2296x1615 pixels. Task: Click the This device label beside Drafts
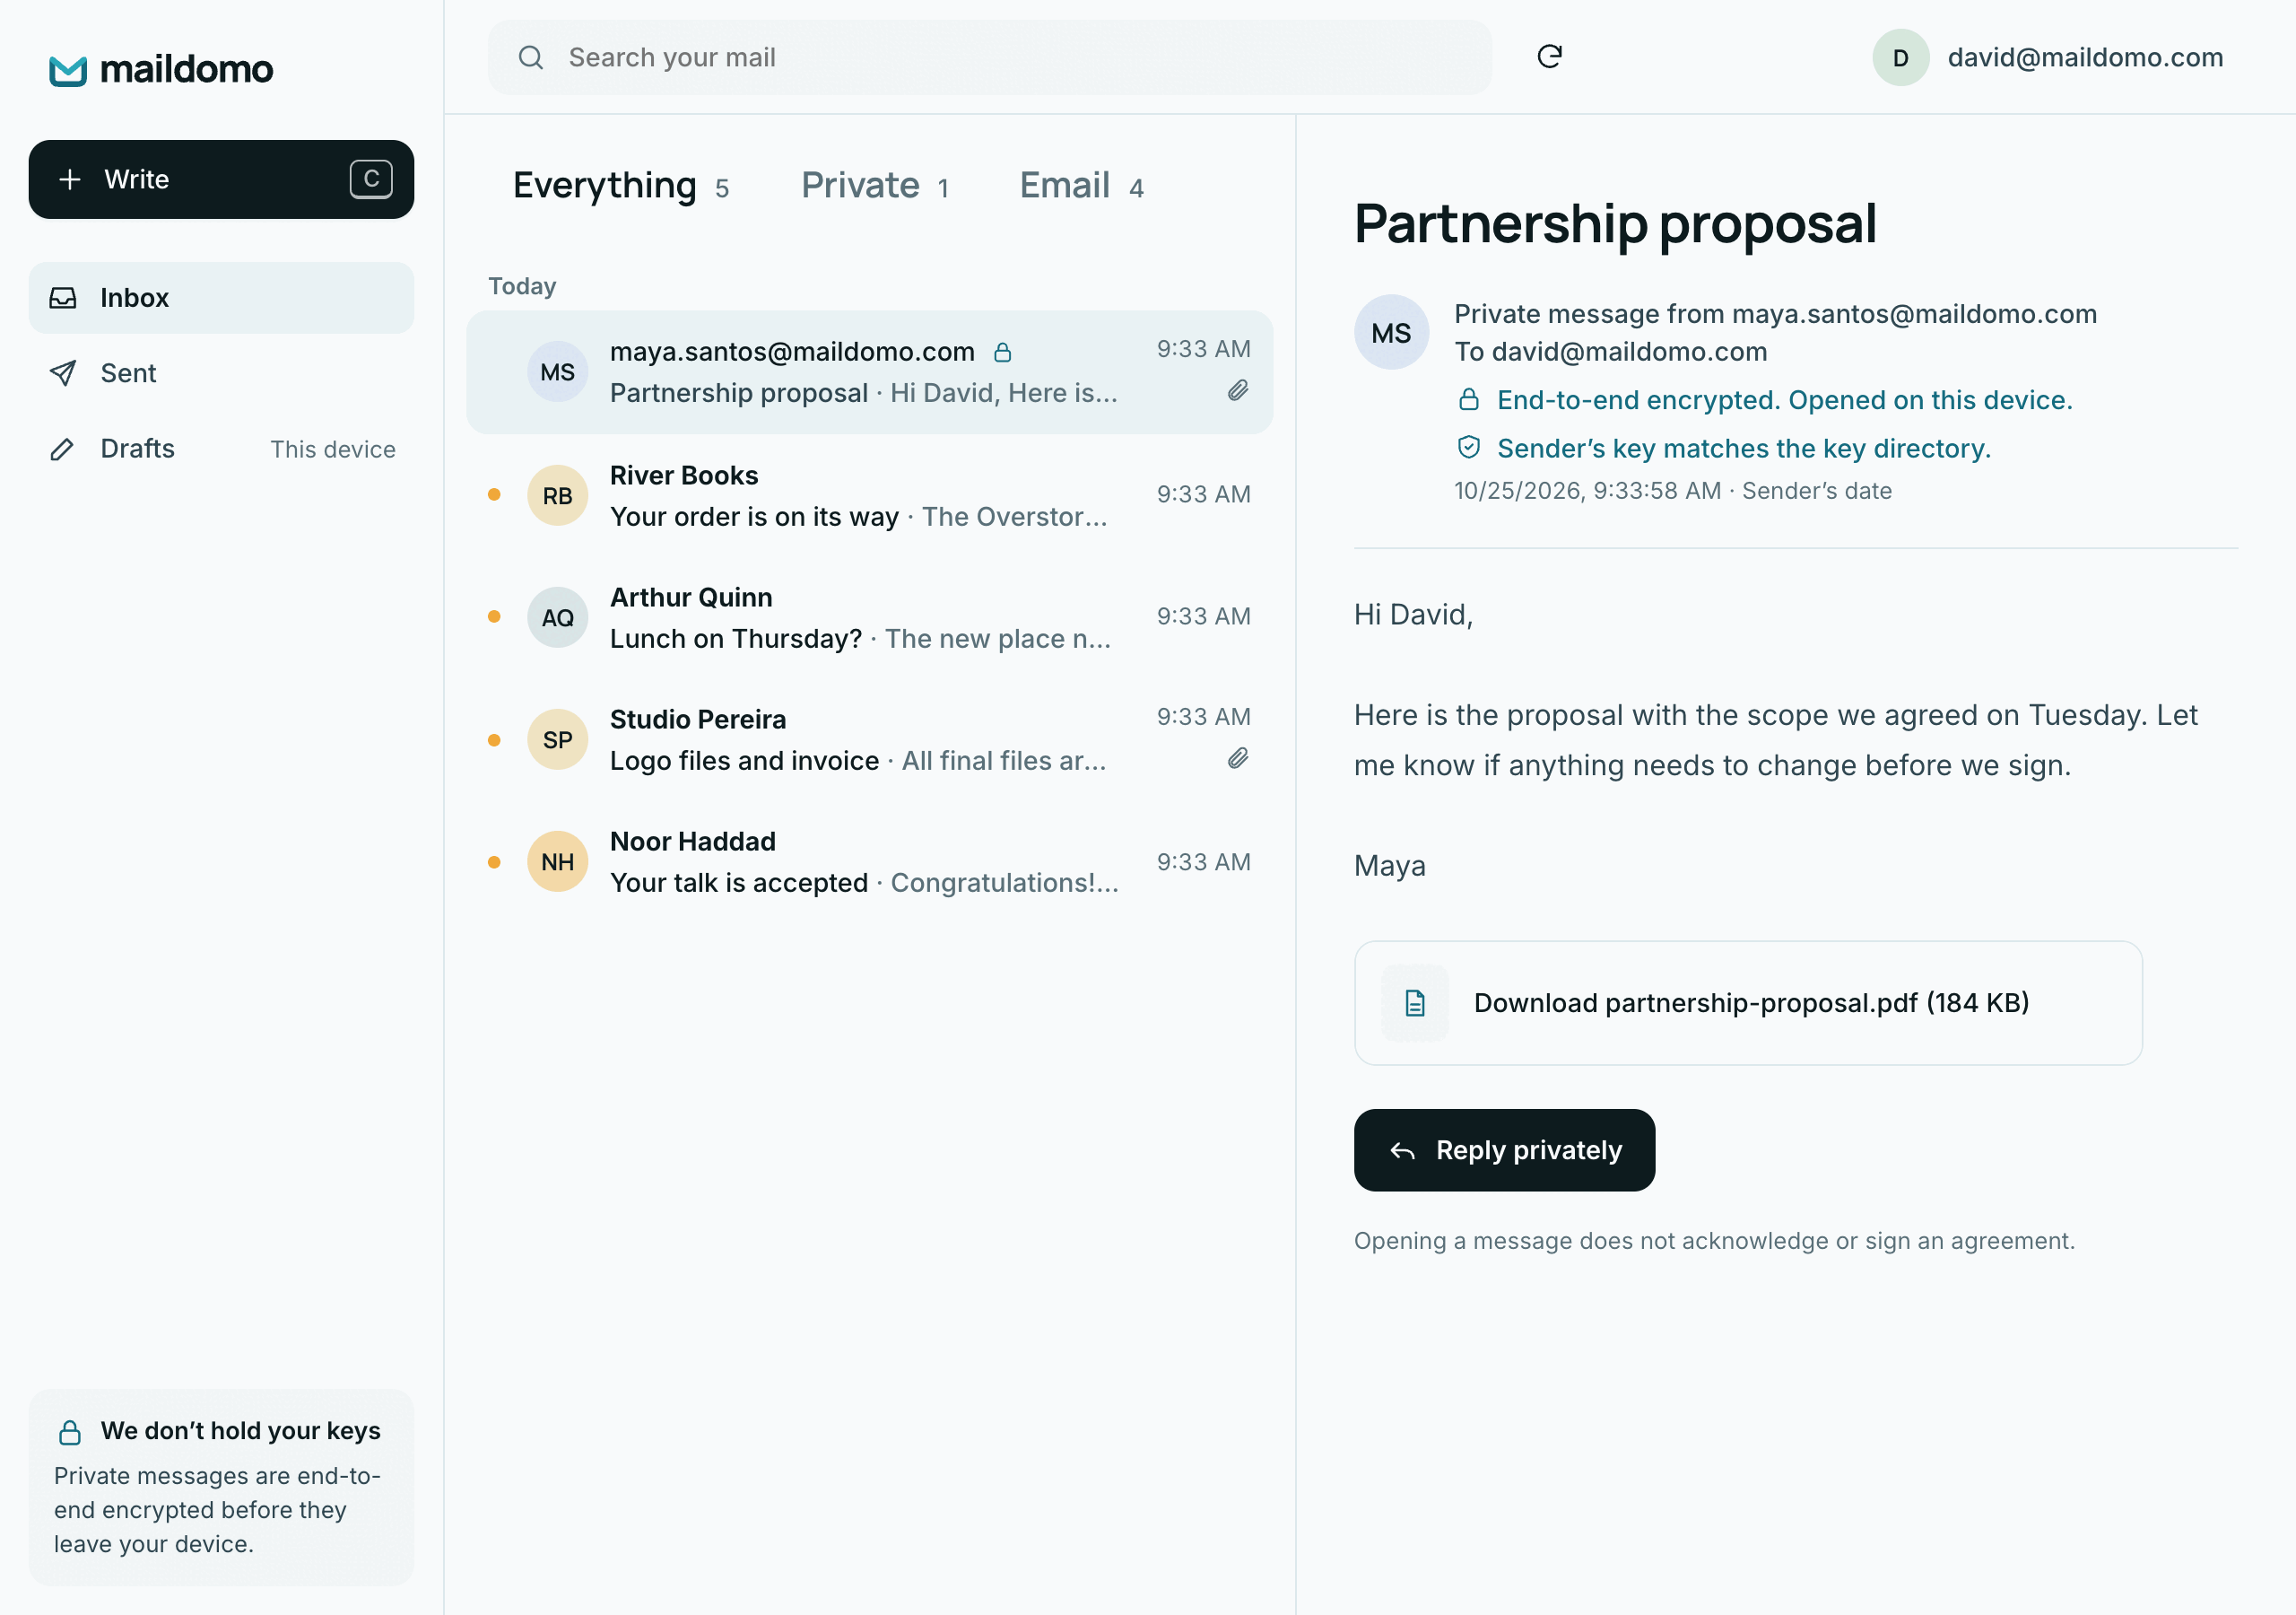[332, 450]
